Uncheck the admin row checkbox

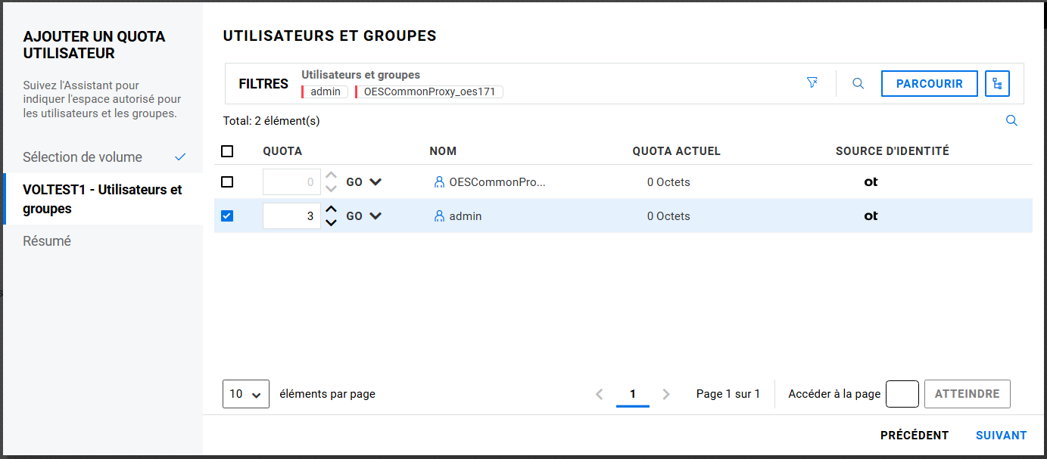point(227,216)
